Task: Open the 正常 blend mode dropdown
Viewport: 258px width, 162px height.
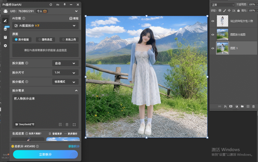Action: click(222, 5)
